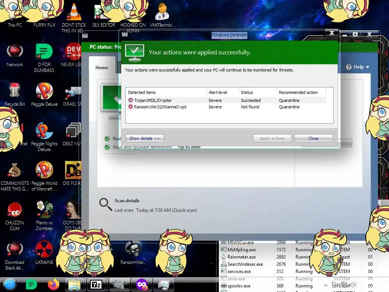This screenshot has width=389, height=292.
Task: Click the speaker volume tray icon
Action: (x=353, y=285)
